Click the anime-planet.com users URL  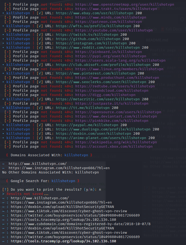[x=101, y=138]
